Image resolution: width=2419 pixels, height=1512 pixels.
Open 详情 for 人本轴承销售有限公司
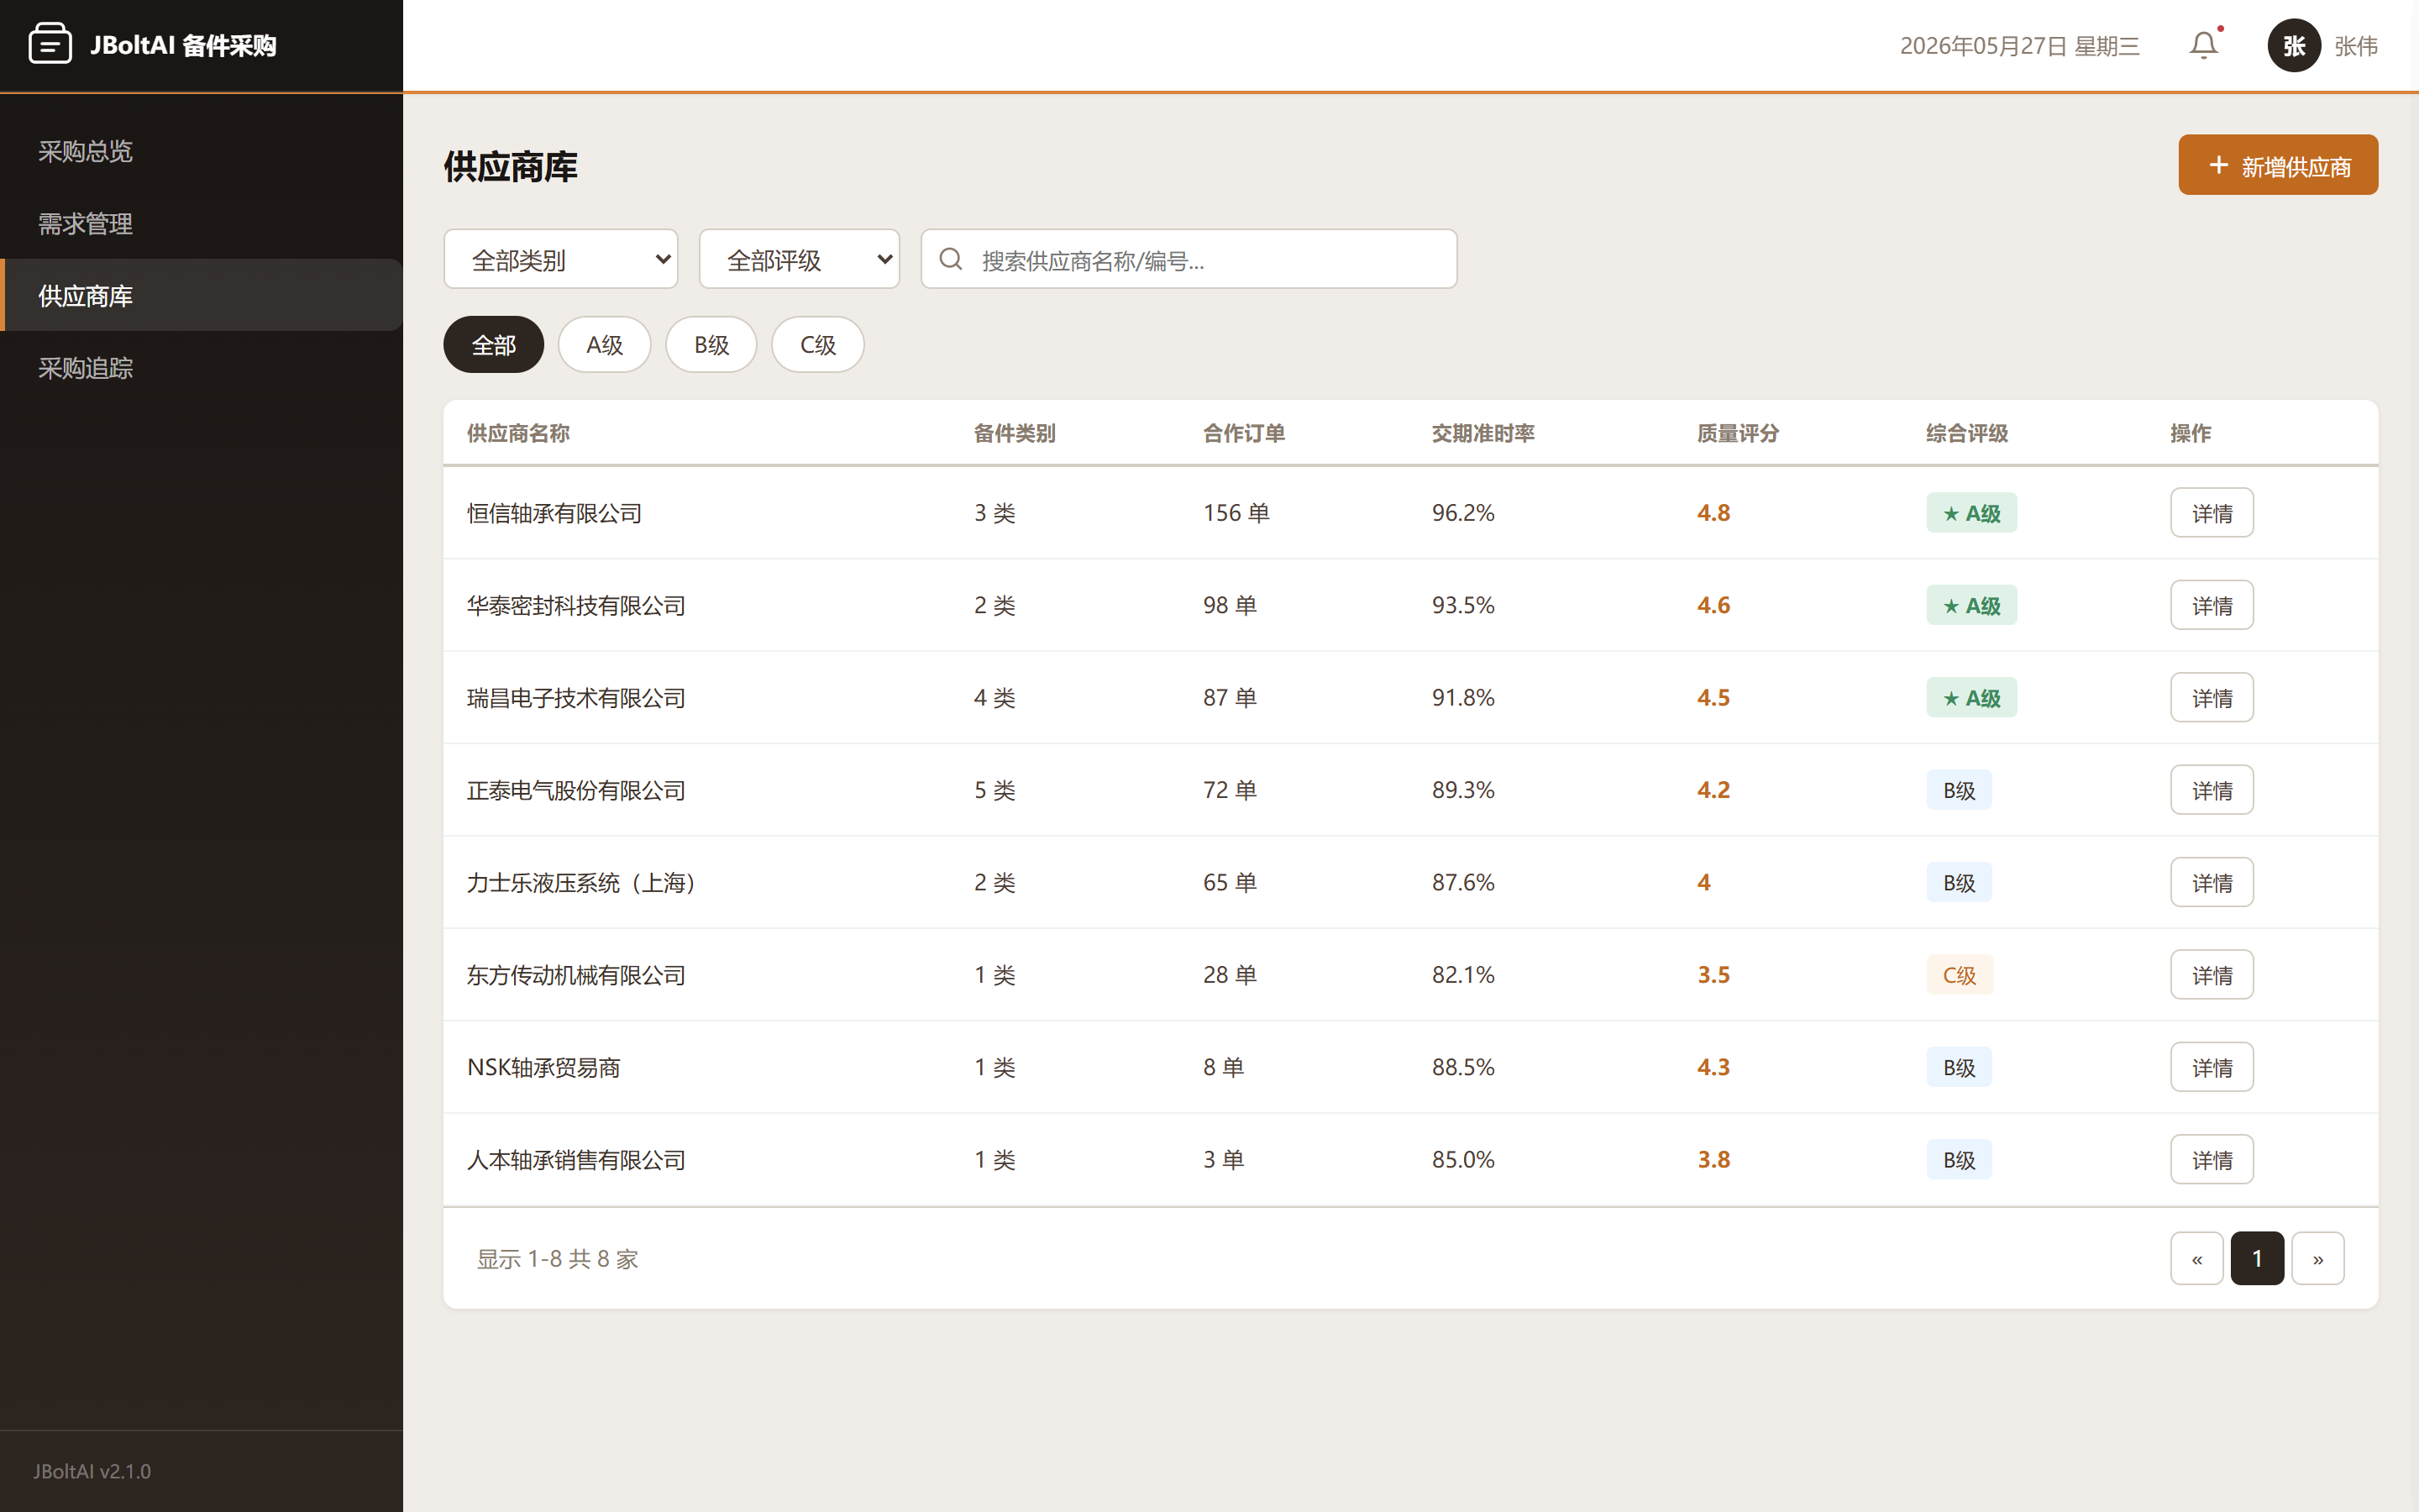pos(2211,1159)
